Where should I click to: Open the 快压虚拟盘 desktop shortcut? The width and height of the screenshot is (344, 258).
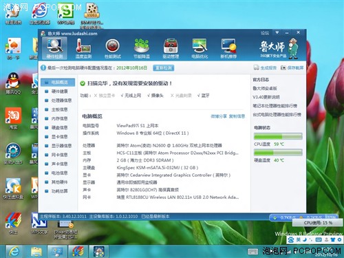(x=13, y=188)
